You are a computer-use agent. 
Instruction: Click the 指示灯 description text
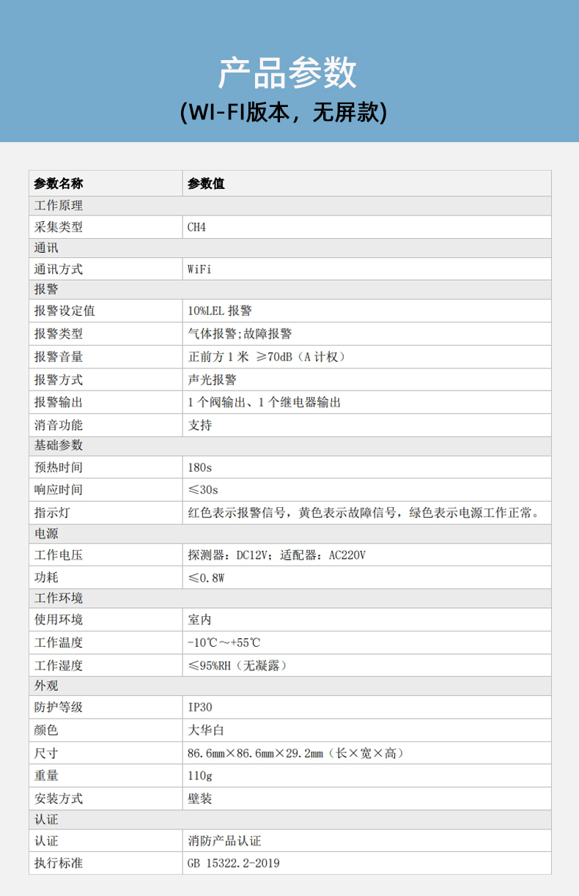coord(365,512)
